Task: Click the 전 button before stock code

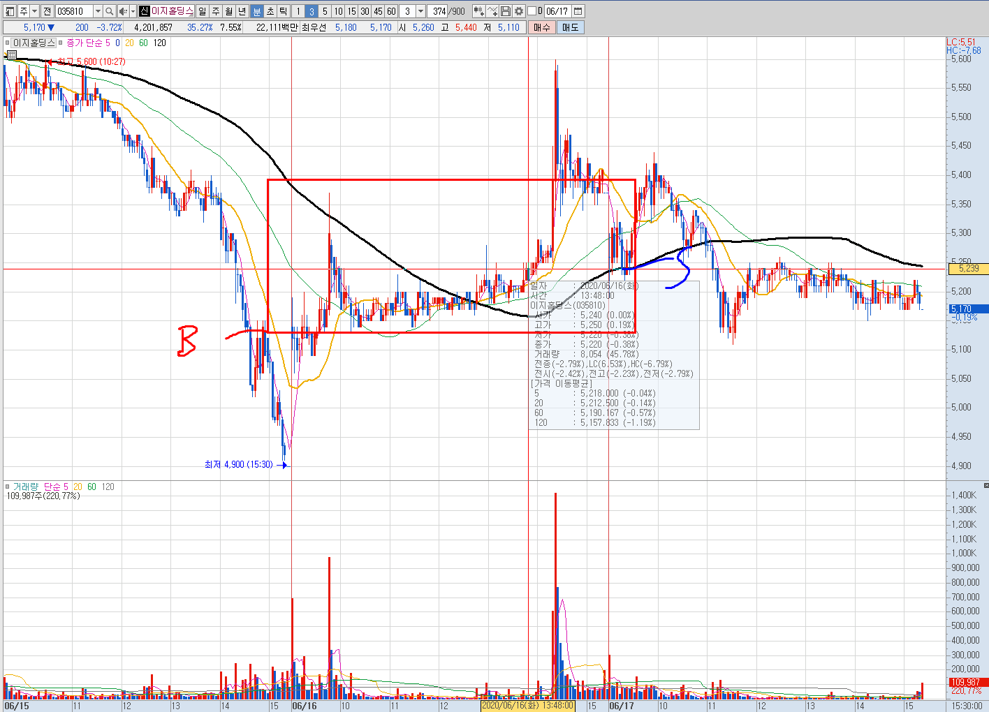Action: [x=47, y=11]
